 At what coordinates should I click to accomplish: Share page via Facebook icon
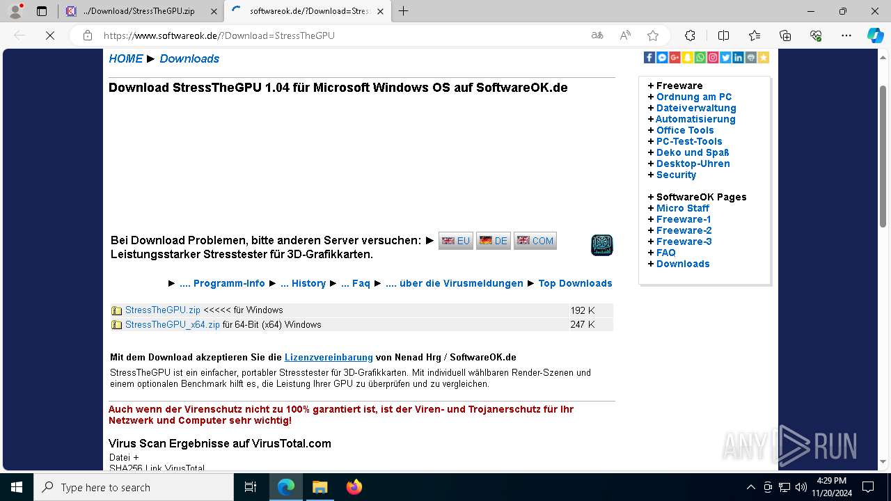(x=649, y=58)
